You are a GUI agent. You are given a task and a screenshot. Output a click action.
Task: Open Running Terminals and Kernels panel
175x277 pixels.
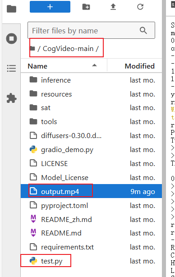click(x=11, y=38)
